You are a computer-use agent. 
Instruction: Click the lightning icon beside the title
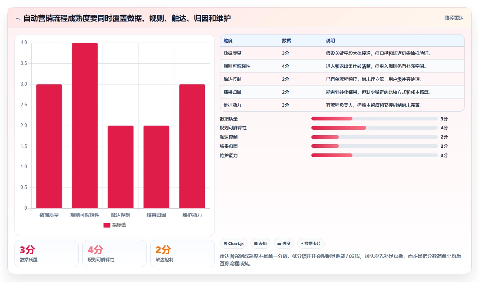pos(18,19)
